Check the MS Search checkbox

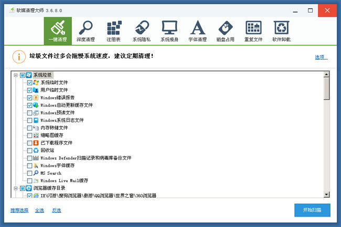(29, 173)
